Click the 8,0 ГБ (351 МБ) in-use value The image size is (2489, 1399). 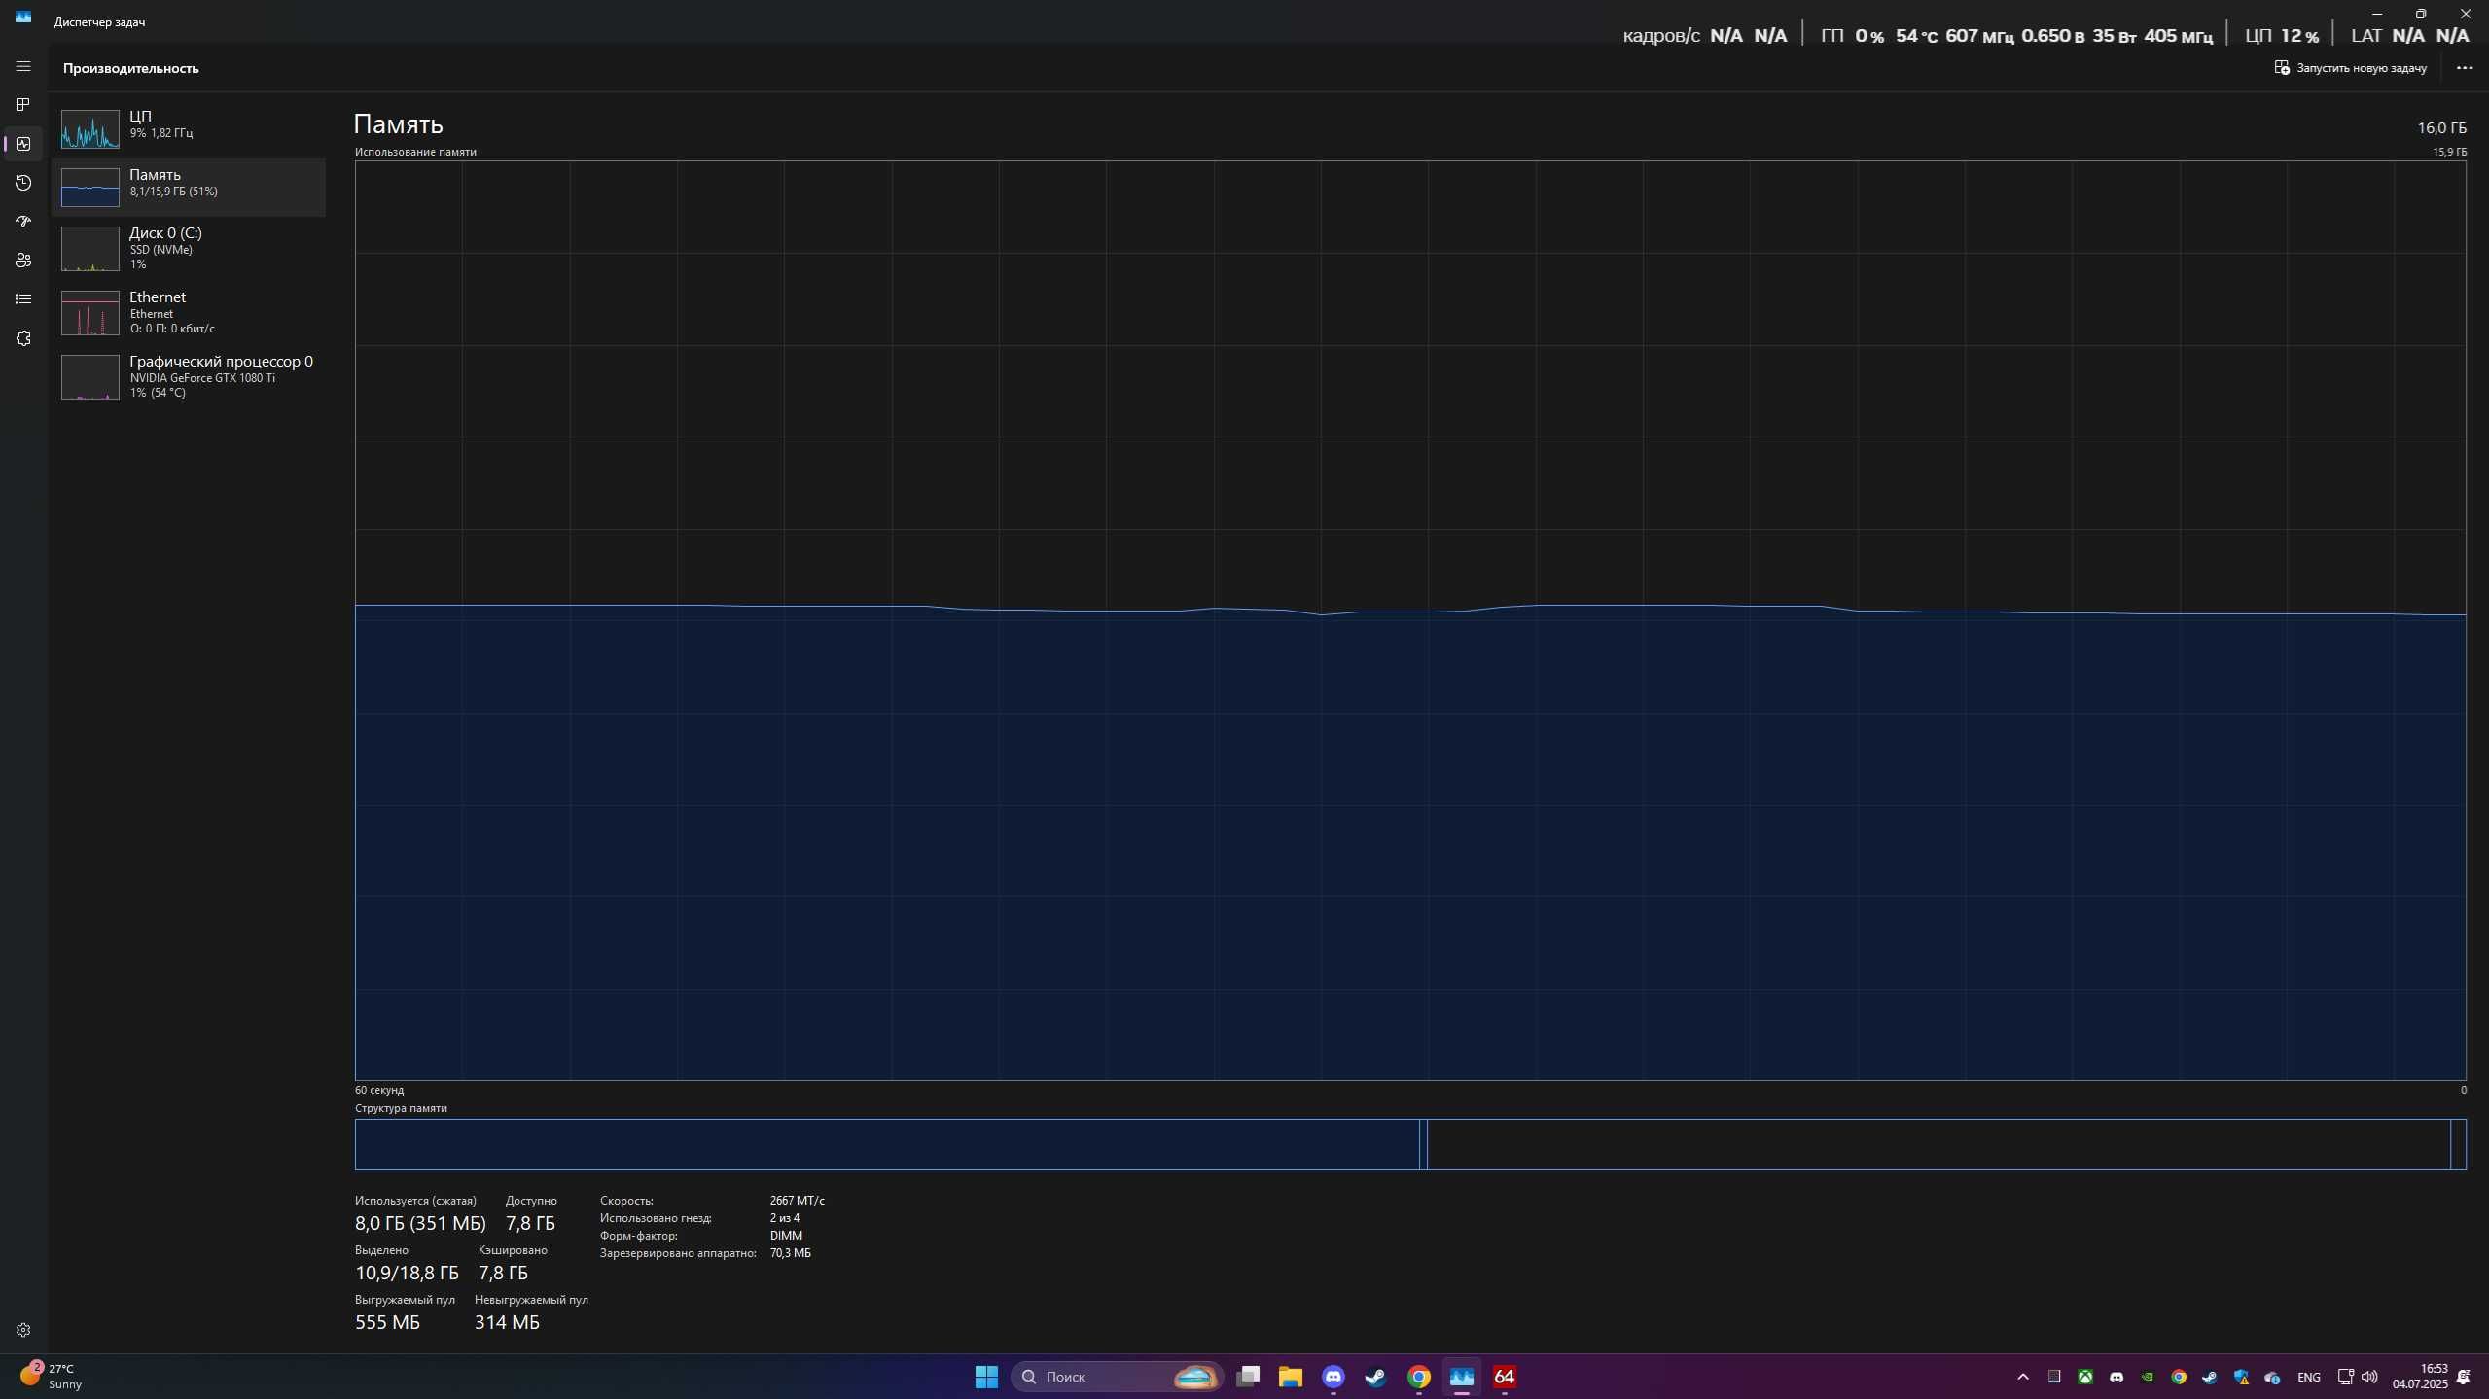[420, 1223]
